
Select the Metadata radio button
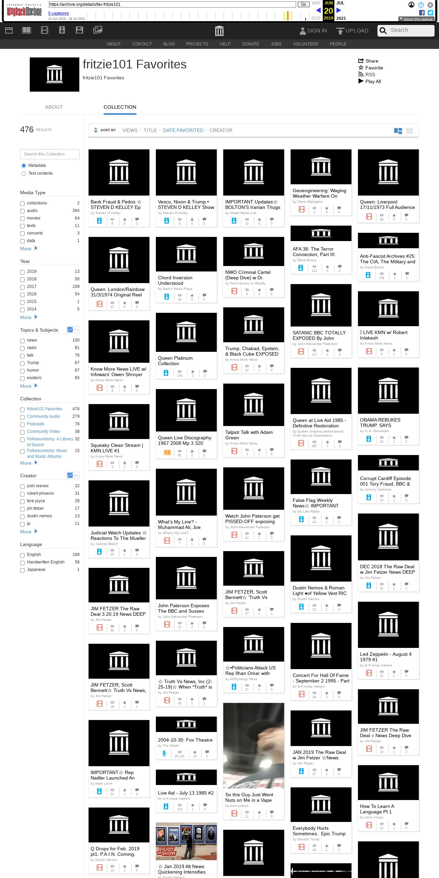coord(24,165)
